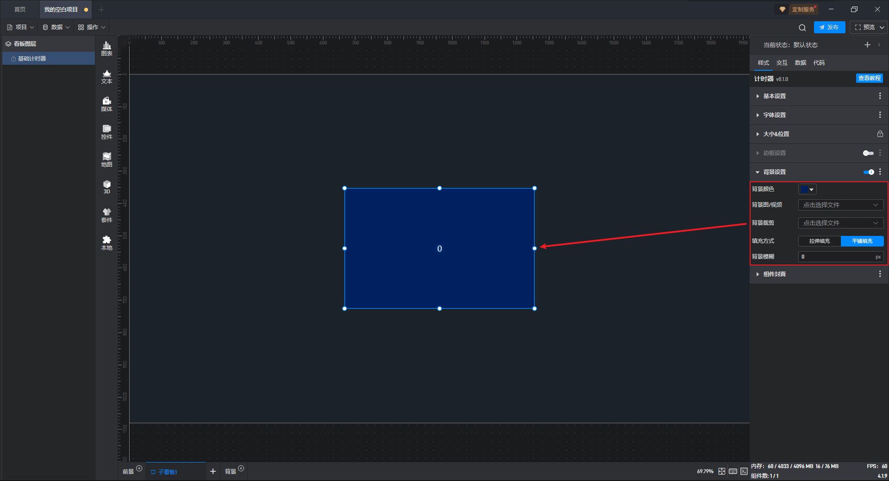Add a new sub-board with the plus icon
Screen dimensions: 889x481
[x=213, y=471]
